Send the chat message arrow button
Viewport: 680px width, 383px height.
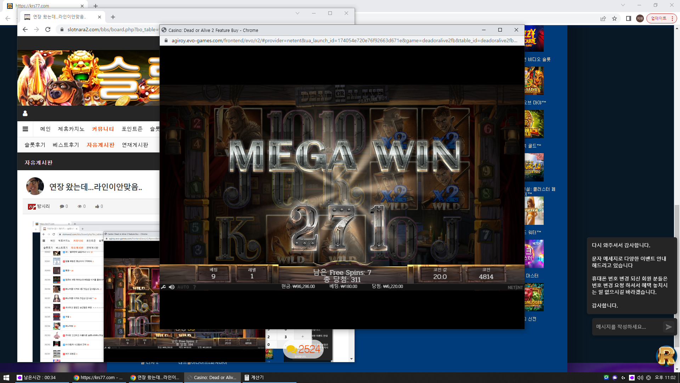point(669,327)
